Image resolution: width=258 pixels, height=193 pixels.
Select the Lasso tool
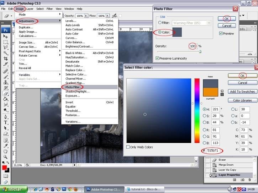tap(5, 48)
